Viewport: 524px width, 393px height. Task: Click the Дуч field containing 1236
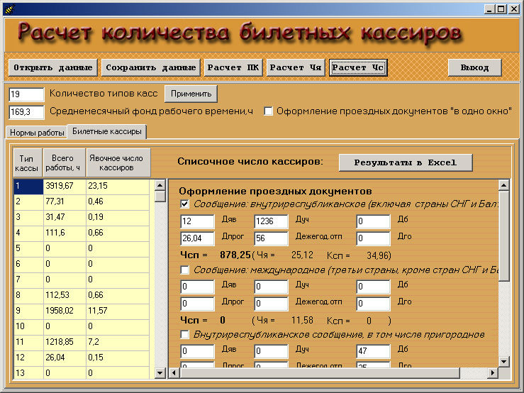pos(271,221)
